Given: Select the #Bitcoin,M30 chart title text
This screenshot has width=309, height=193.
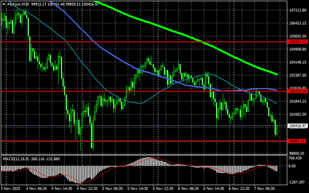Looking at the screenshot, I should pos(18,4).
